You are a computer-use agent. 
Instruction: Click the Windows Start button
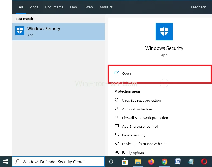(5, 162)
